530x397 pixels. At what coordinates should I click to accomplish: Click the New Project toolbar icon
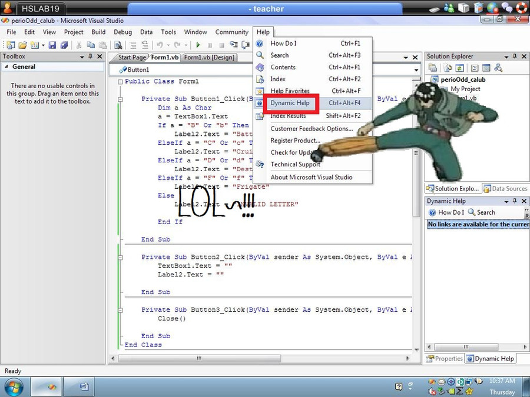(x=11, y=45)
